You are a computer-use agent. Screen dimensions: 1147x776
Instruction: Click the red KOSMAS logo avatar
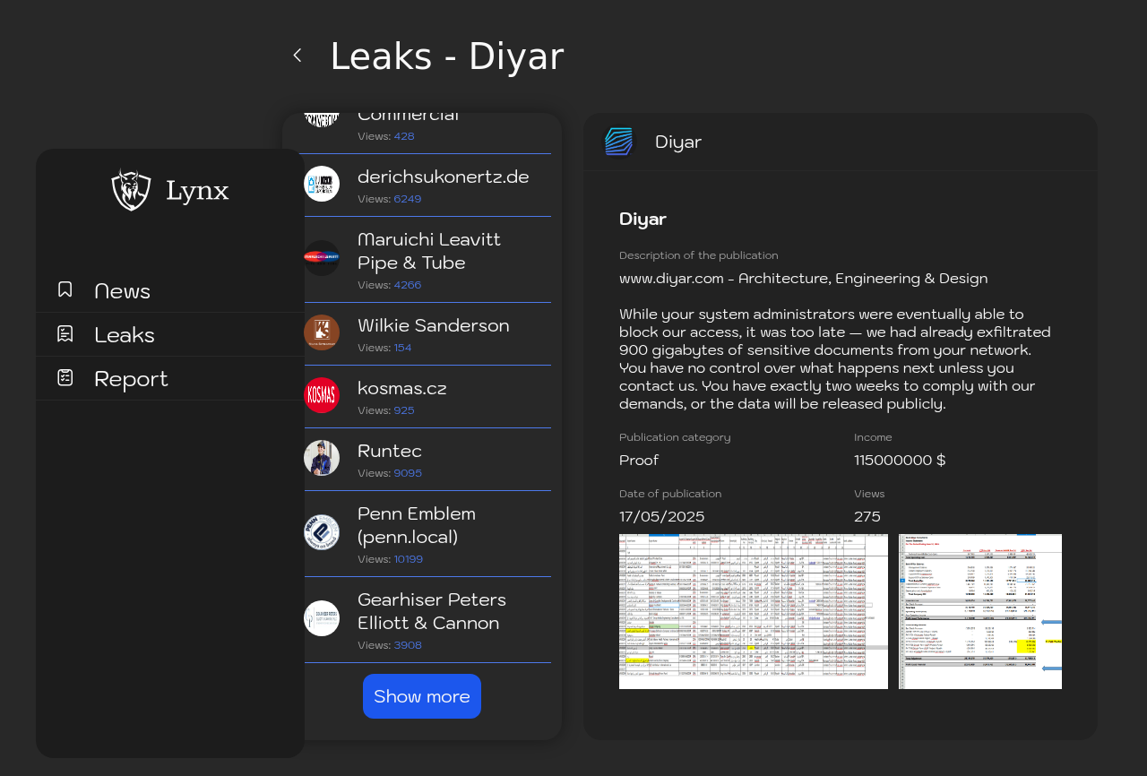pos(322,395)
